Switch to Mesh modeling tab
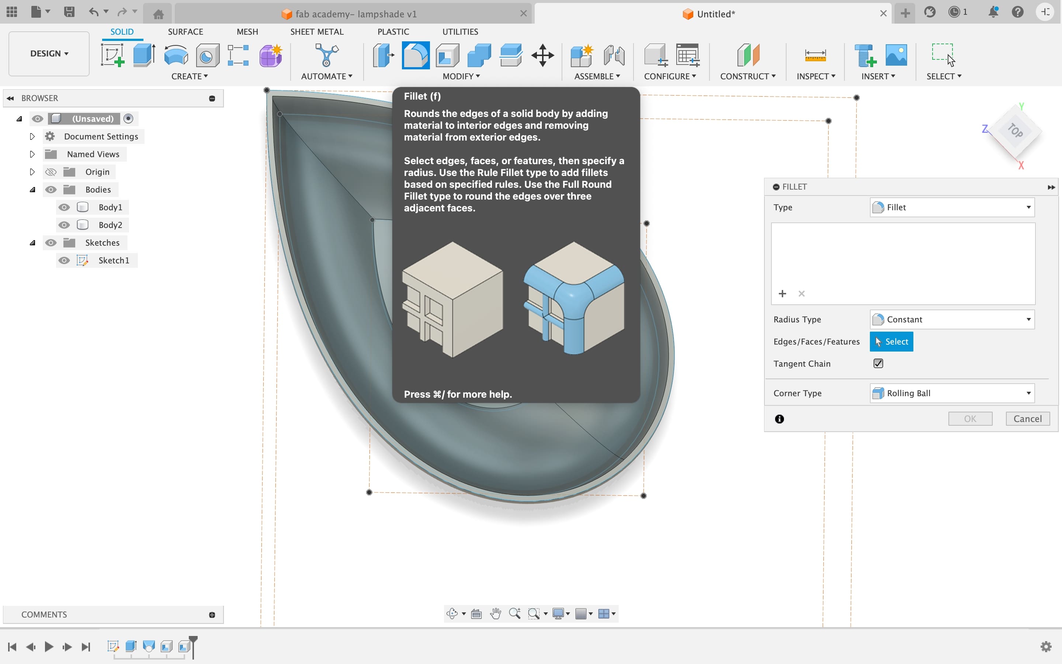 click(x=247, y=31)
